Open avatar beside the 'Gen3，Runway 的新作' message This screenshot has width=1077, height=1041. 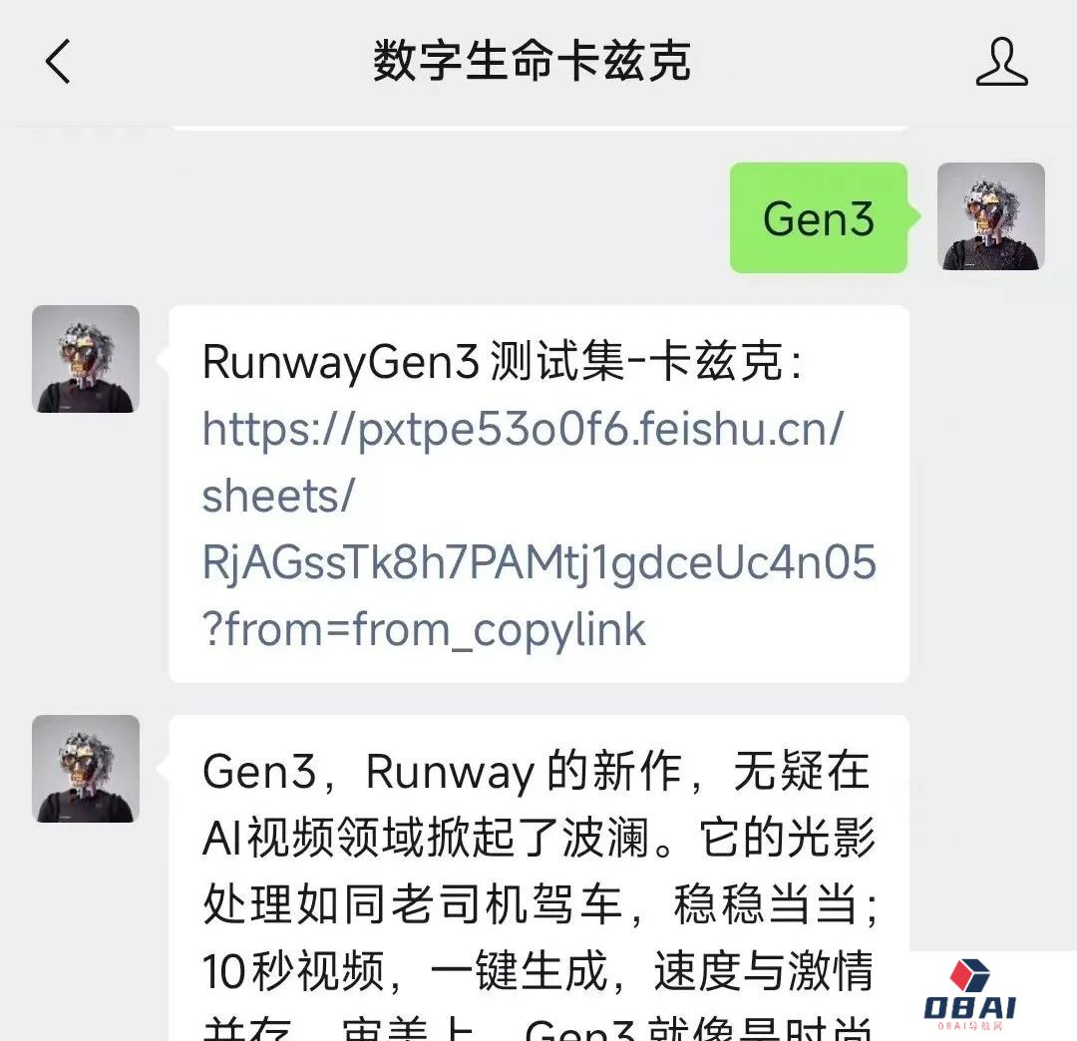(86, 769)
